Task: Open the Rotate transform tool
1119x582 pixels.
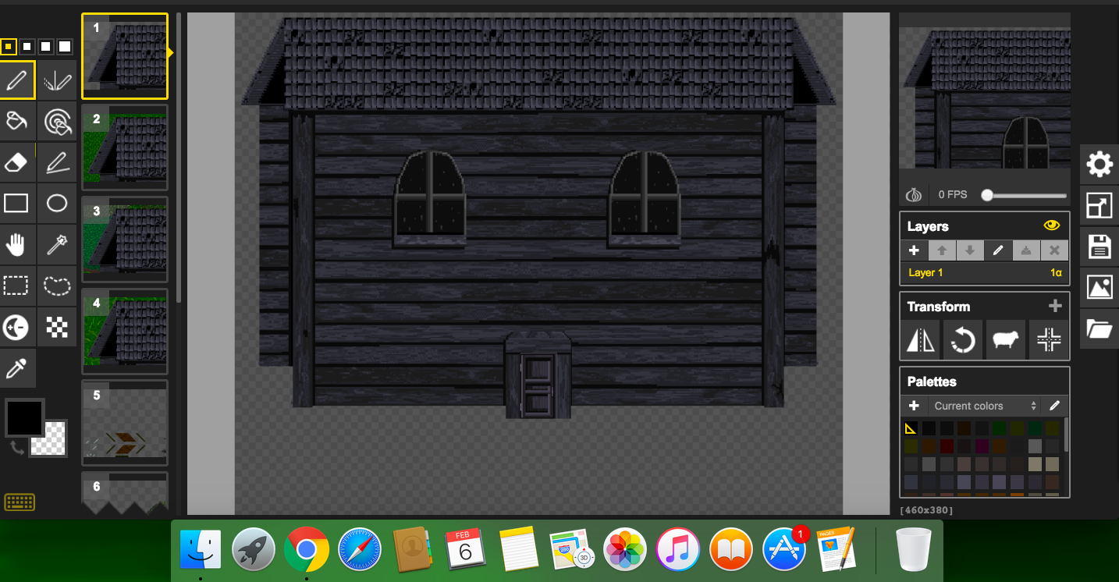Action: click(x=963, y=339)
